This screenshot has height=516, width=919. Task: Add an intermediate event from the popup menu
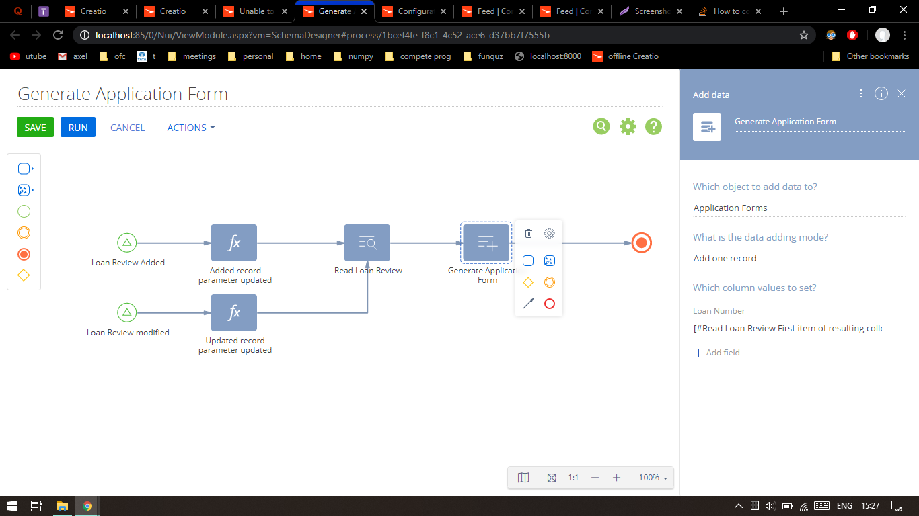point(550,282)
